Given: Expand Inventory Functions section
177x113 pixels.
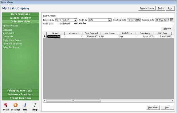Looking at the screenshot, I should tap(21, 94).
